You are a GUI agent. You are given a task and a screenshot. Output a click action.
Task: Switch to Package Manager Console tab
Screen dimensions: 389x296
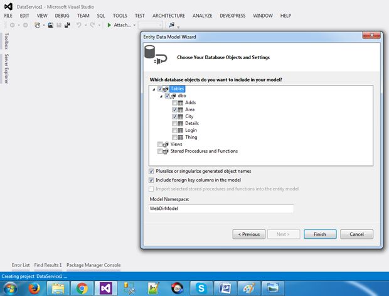tap(93, 265)
